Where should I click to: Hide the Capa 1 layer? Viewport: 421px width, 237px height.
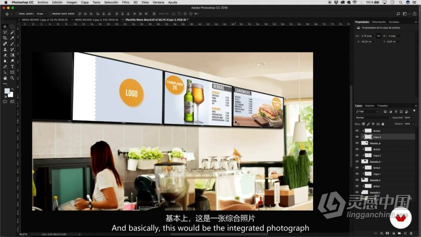point(357,174)
